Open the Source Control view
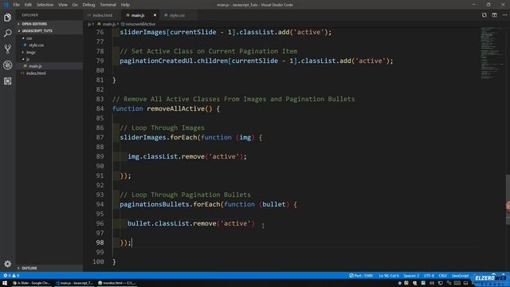 coord(7,49)
